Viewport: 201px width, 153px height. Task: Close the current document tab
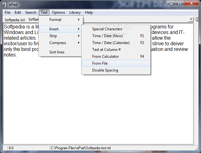coord(191,19)
